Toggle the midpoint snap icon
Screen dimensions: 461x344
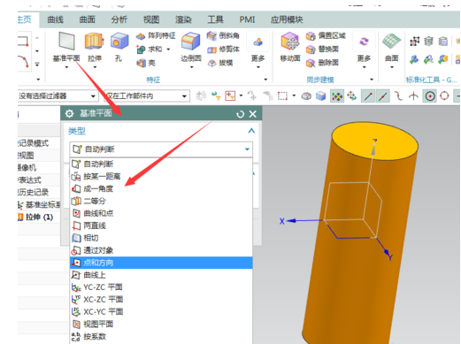pyautogui.click(x=382, y=96)
